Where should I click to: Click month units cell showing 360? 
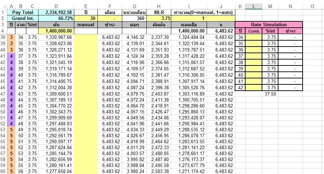tap(135, 19)
